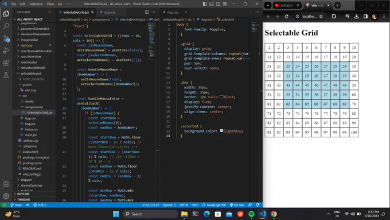Expand the OUTLINE section
This screenshot has height=220, width=390.
[23, 194]
